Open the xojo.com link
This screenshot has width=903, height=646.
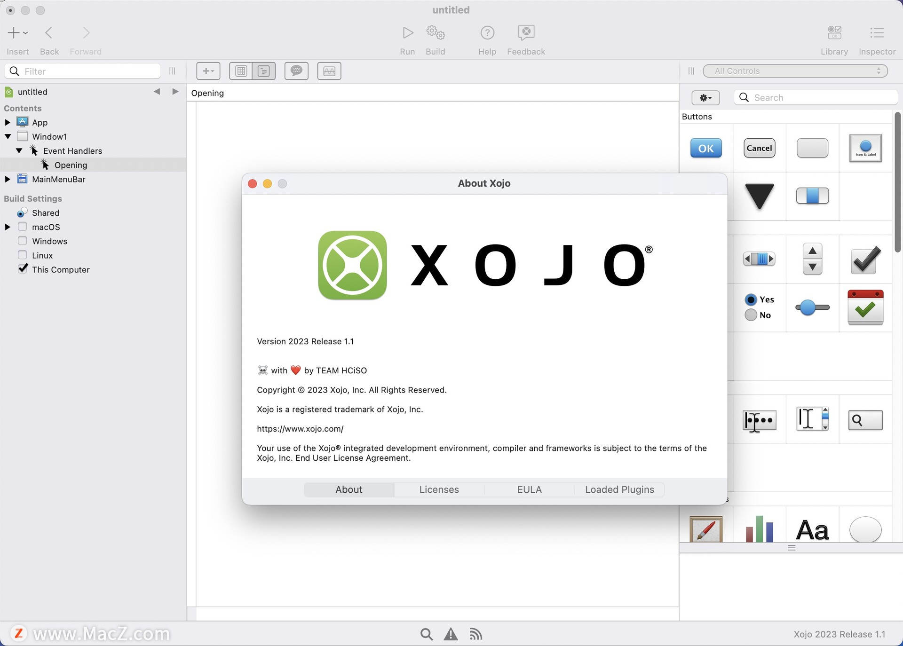click(x=300, y=428)
